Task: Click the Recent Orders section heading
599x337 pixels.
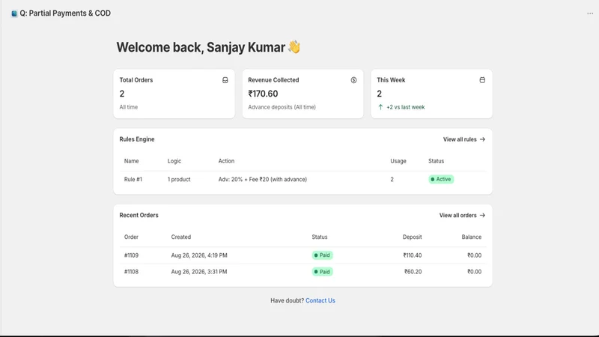Action: pyautogui.click(x=139, y=216)
